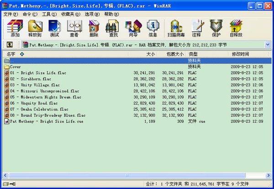
Task: Close the WinRAR window
Action: click(268, 6)
